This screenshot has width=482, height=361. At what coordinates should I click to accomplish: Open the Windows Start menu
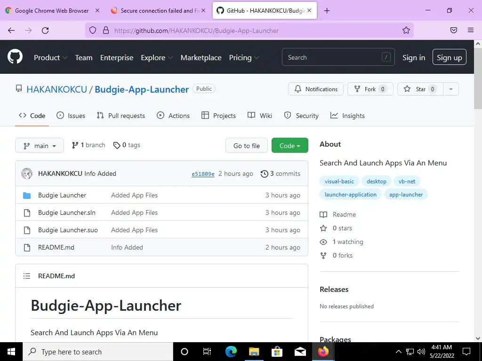pos(11,352)
